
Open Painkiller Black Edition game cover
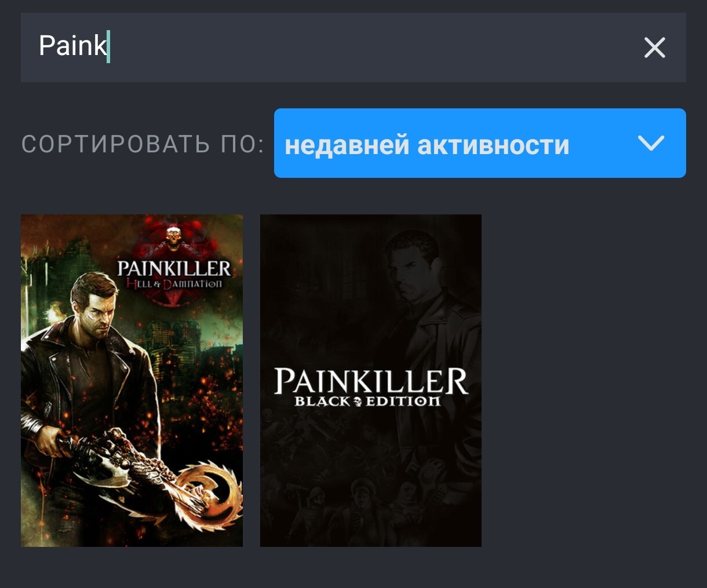[371, 381]
